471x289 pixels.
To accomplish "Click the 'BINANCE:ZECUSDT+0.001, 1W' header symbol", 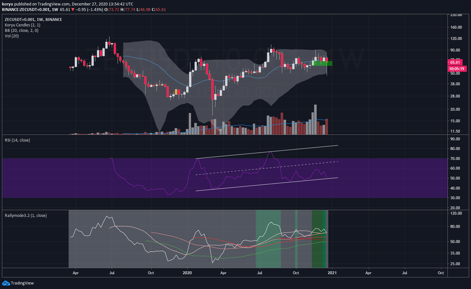I will coord(30,10).
